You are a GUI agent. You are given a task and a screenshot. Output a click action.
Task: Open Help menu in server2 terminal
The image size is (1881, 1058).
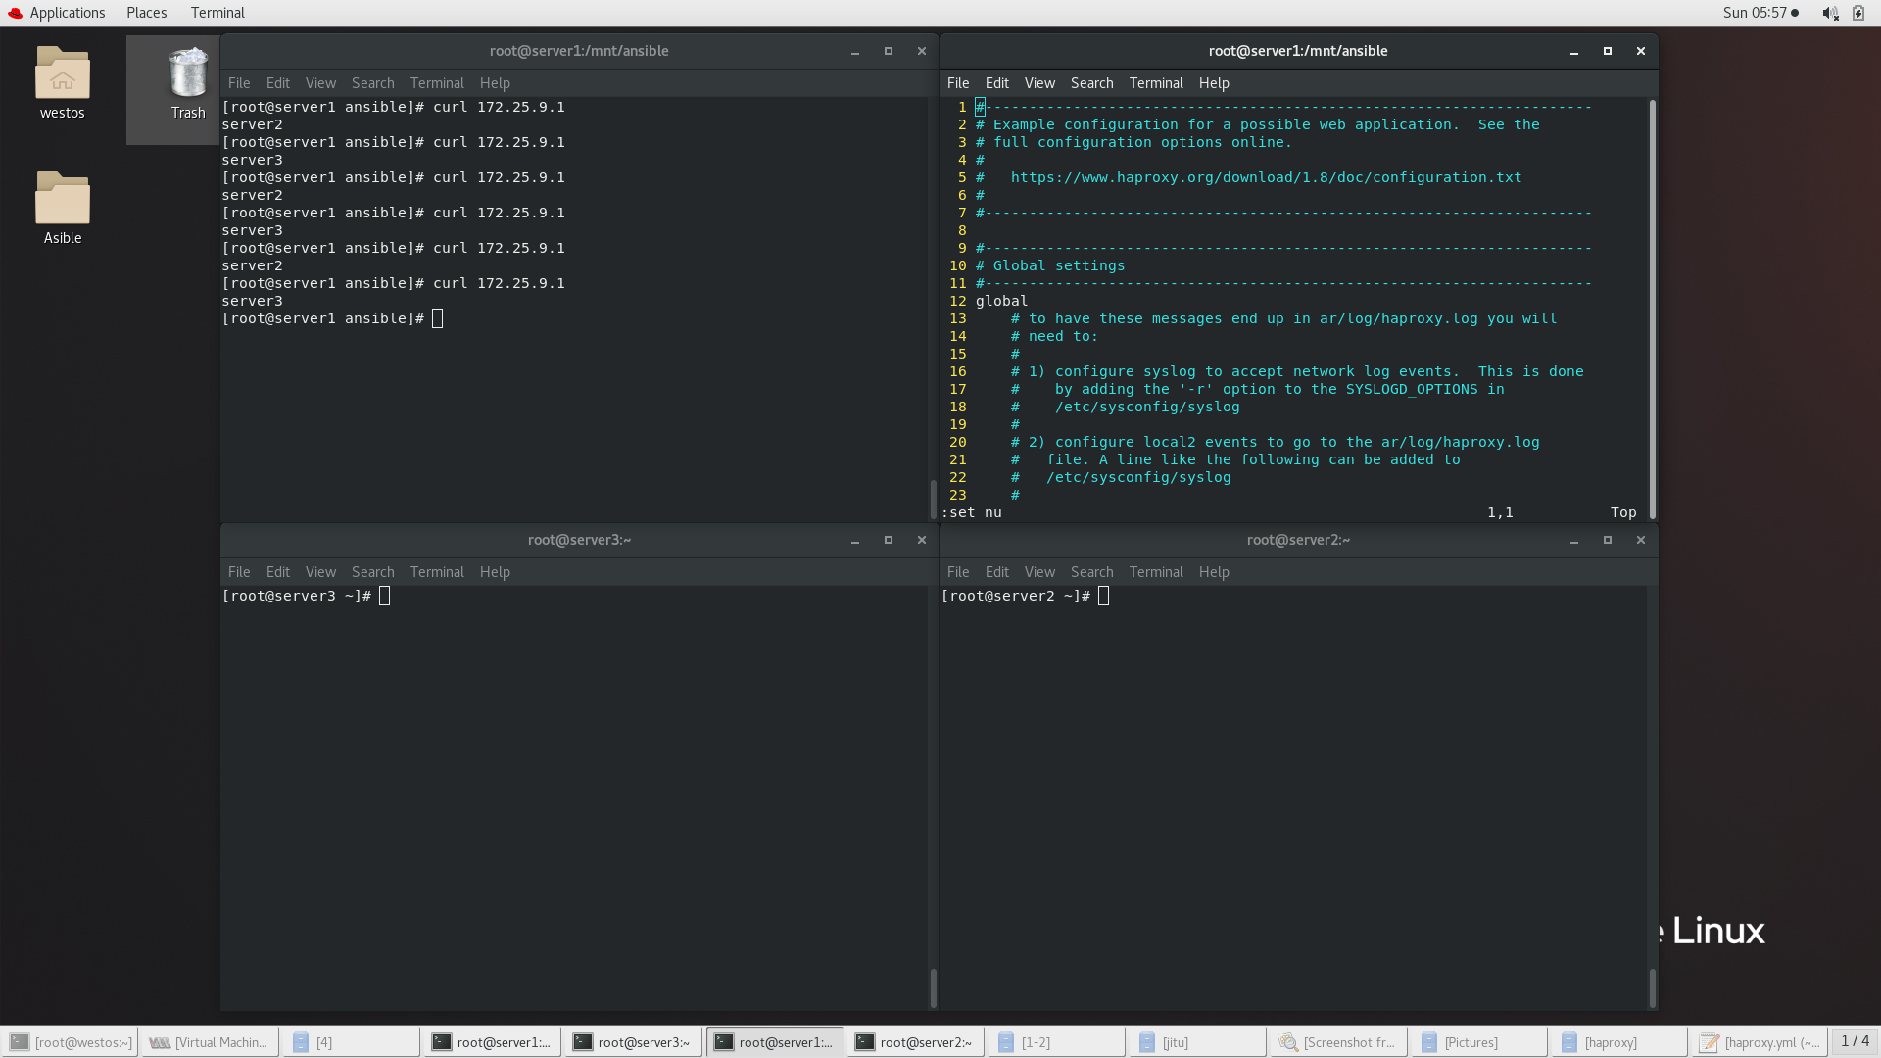(1213, 572)
